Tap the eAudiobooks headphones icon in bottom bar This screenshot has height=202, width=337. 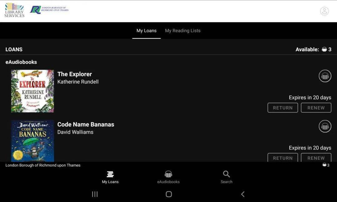pyautogui.click(x=168, y=174)
